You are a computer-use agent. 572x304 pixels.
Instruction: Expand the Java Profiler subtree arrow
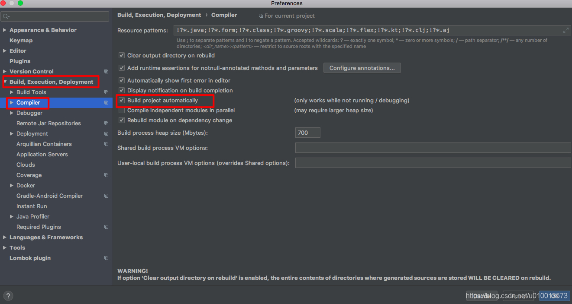pyautogui.click(x=12, y=216)
